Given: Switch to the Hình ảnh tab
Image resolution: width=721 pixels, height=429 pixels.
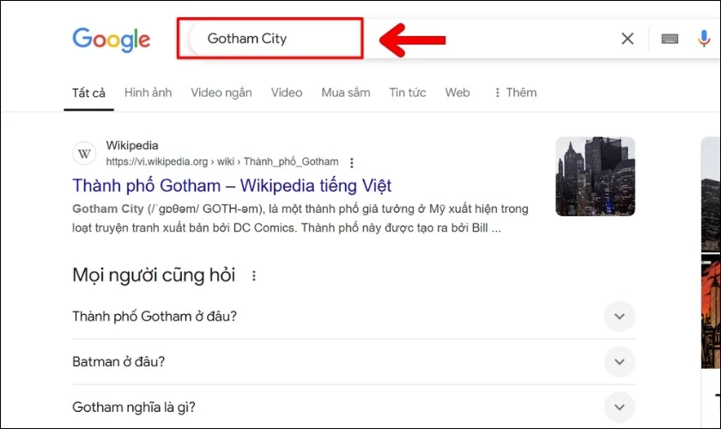Looking at the screenshot, I should [148, 93].
